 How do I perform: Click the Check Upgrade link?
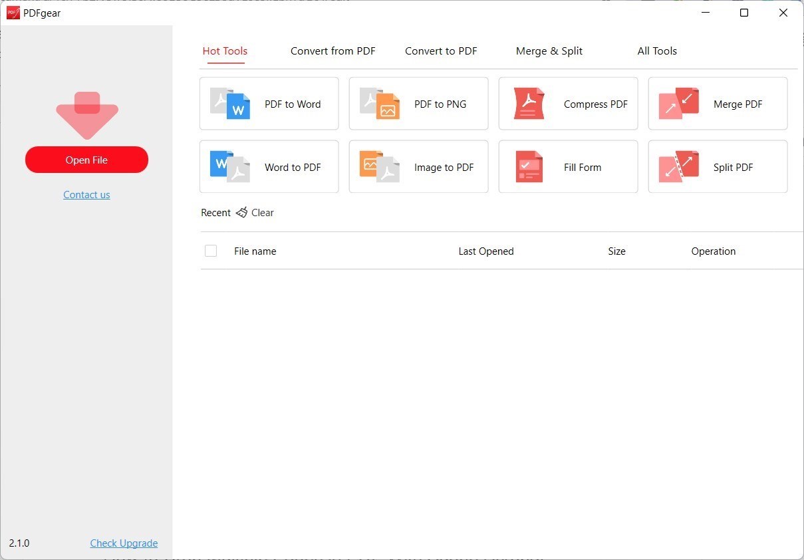click(x=124, y=543)
